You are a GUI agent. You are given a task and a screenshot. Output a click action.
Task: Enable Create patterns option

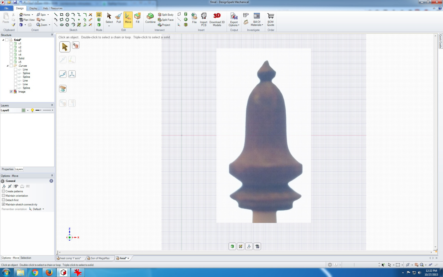(3, 191)
